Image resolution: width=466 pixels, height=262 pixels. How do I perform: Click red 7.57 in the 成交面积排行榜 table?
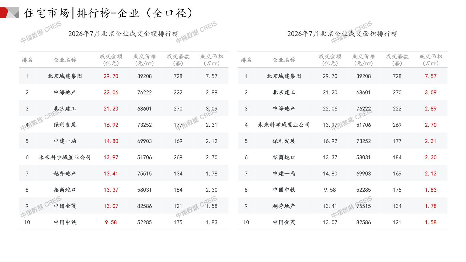click(431, 76)
